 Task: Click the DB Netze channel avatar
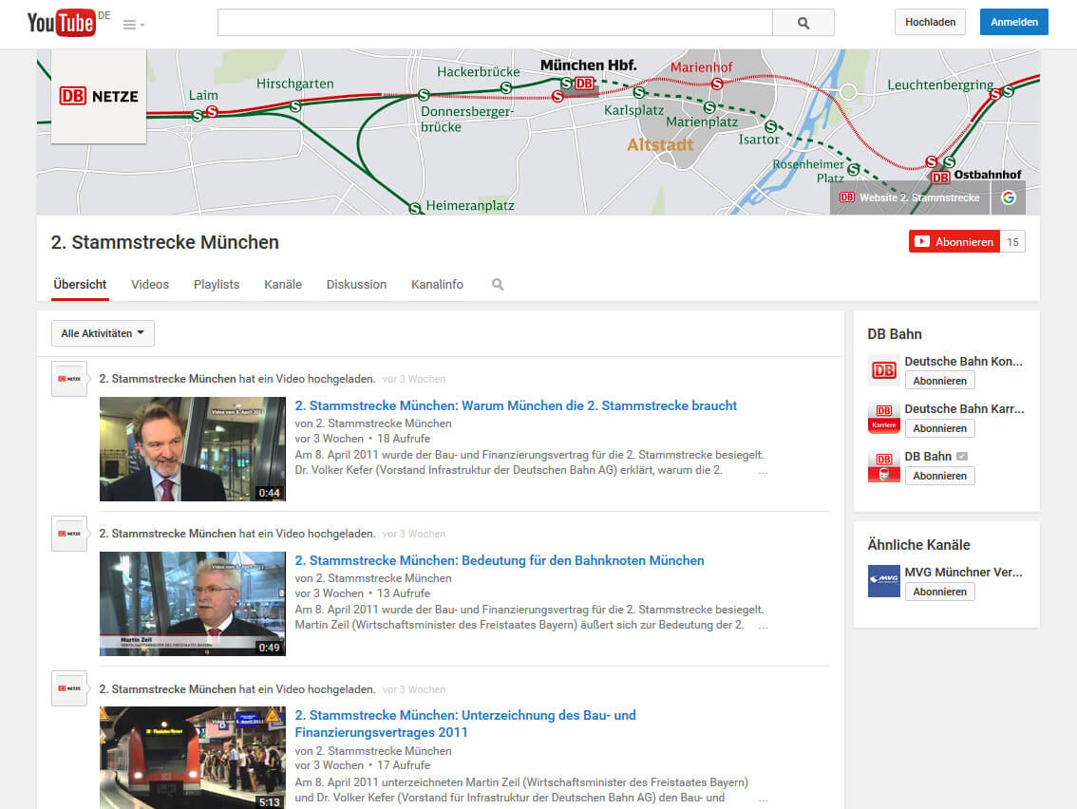pos(99,96)
